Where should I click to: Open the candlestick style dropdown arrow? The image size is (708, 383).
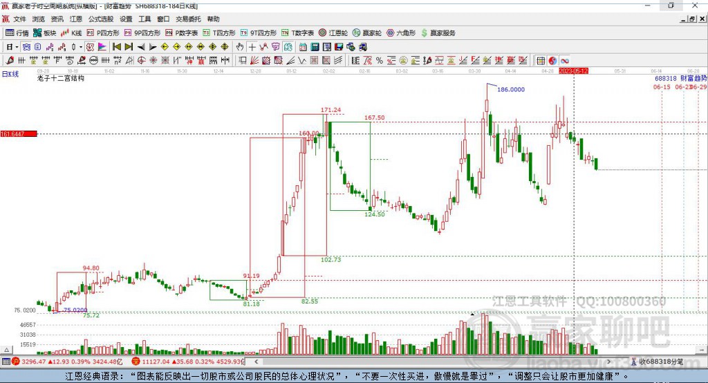click(x=81, y=47)
